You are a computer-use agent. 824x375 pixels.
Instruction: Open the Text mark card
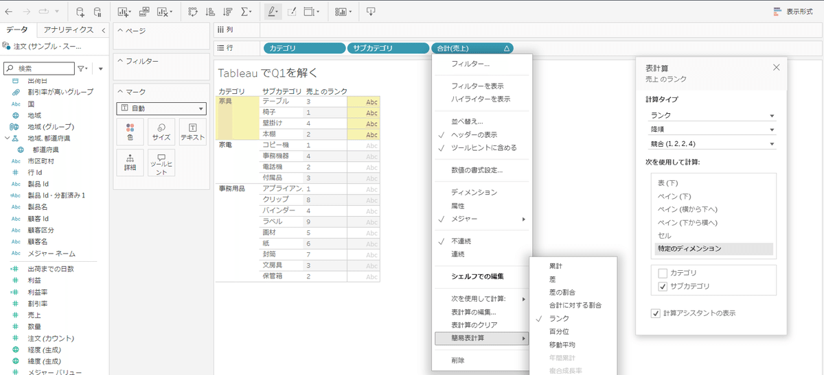[192, 132]
